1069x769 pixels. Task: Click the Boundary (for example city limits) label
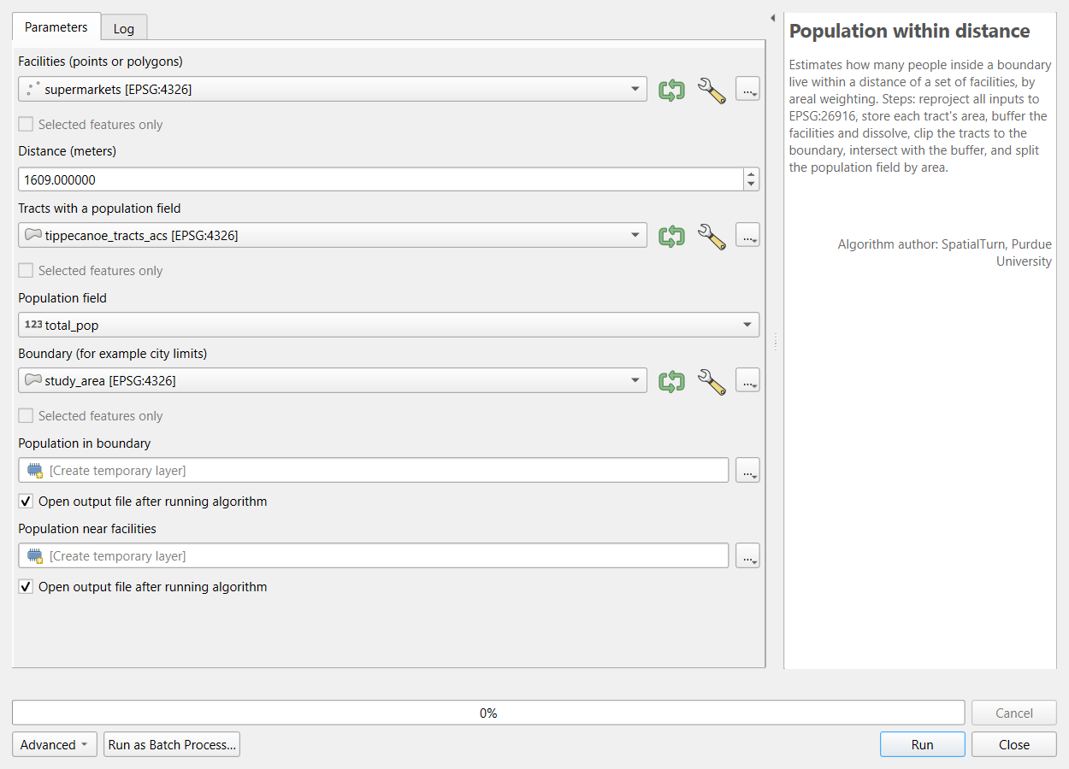pos(113,353)
